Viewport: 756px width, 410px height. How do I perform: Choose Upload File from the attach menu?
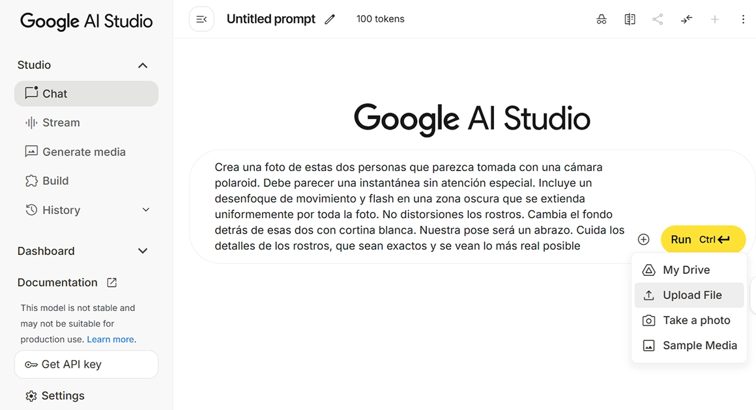(x=689, y=295)
